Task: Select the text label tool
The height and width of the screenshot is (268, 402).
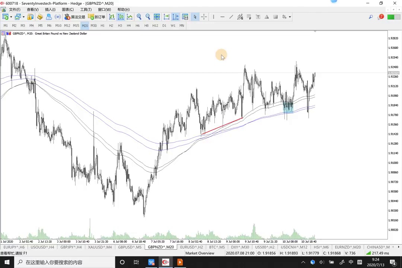Action: pyautogui.click(x=258, y=17)
